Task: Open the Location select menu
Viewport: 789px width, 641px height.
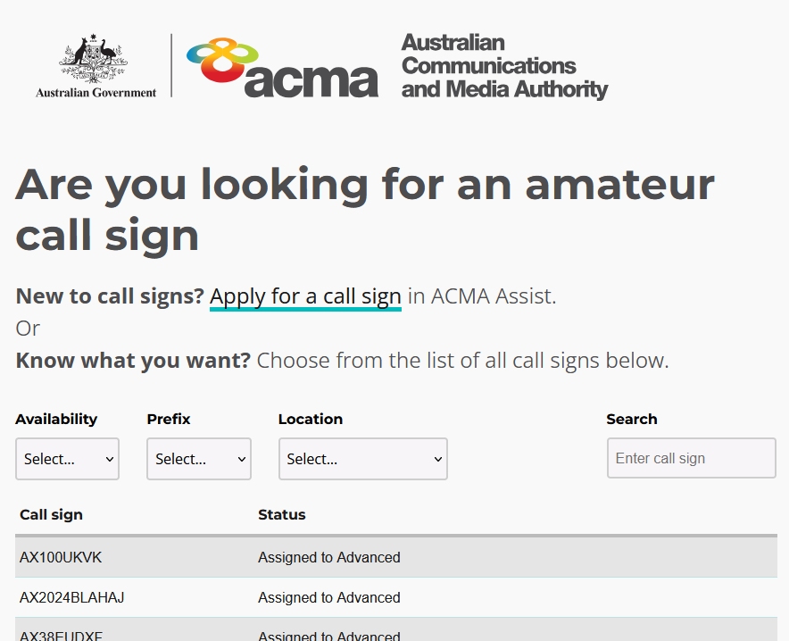Action: tap(362, 459)
